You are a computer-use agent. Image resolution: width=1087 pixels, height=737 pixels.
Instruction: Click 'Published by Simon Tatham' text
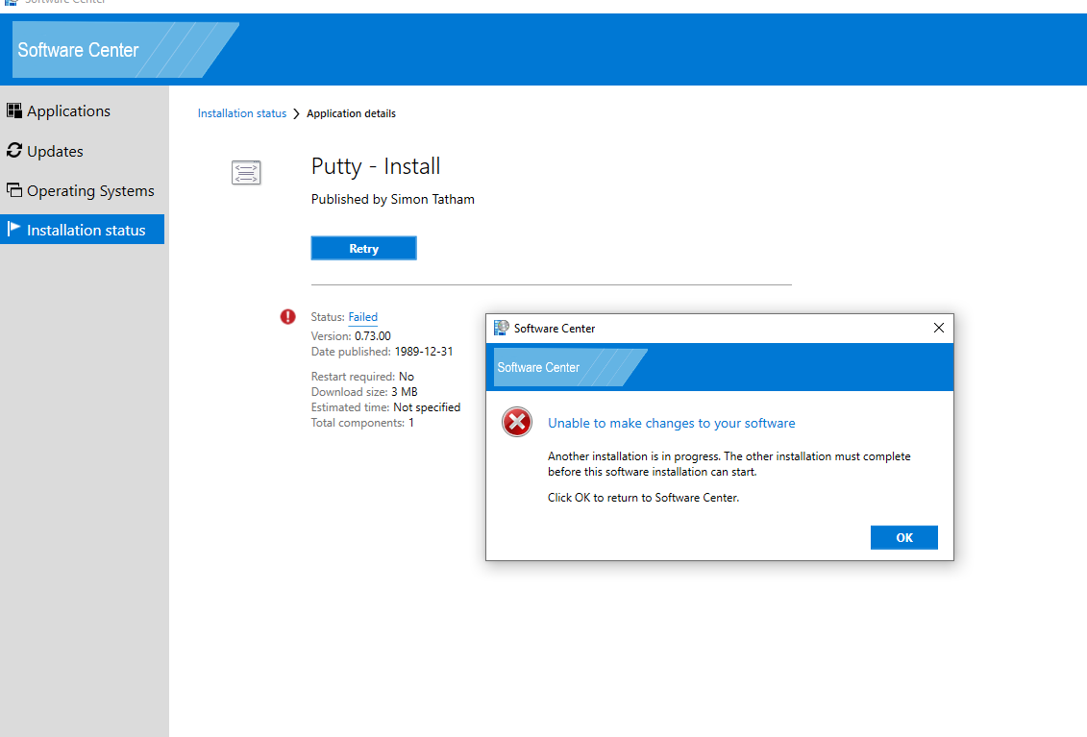point(393,199)
